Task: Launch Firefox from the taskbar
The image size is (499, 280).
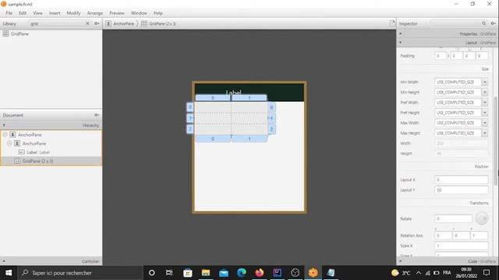Action: [x=260, y=273]
